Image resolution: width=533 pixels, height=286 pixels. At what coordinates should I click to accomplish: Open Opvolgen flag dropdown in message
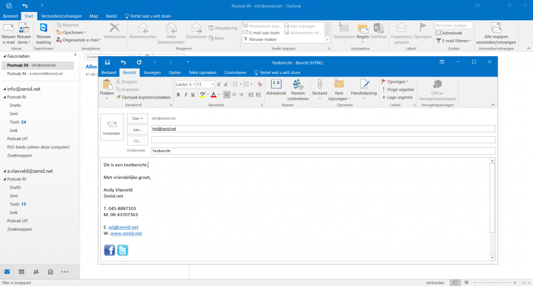pos(395,82)
